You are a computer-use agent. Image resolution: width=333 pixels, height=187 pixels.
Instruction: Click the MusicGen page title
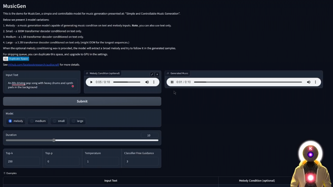pyautogui.click(x=14, y=6)
